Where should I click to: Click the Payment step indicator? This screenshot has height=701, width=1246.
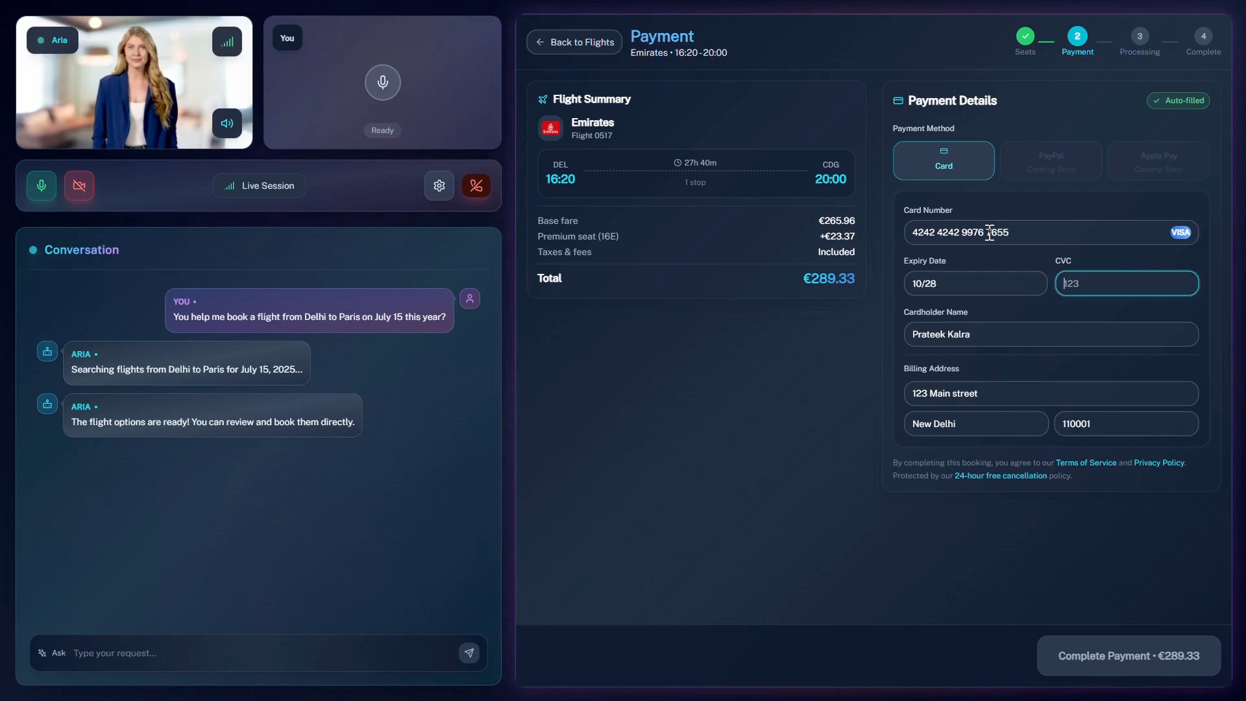point(1077,37)
